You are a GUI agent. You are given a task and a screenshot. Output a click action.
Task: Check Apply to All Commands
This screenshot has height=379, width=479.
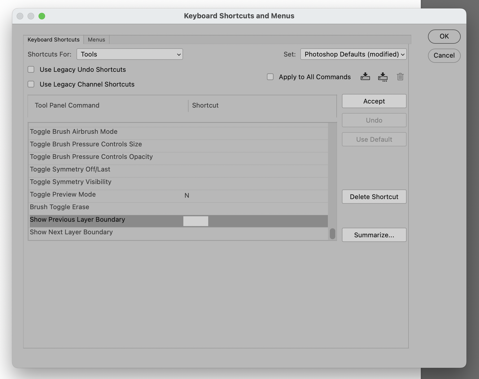270,77
